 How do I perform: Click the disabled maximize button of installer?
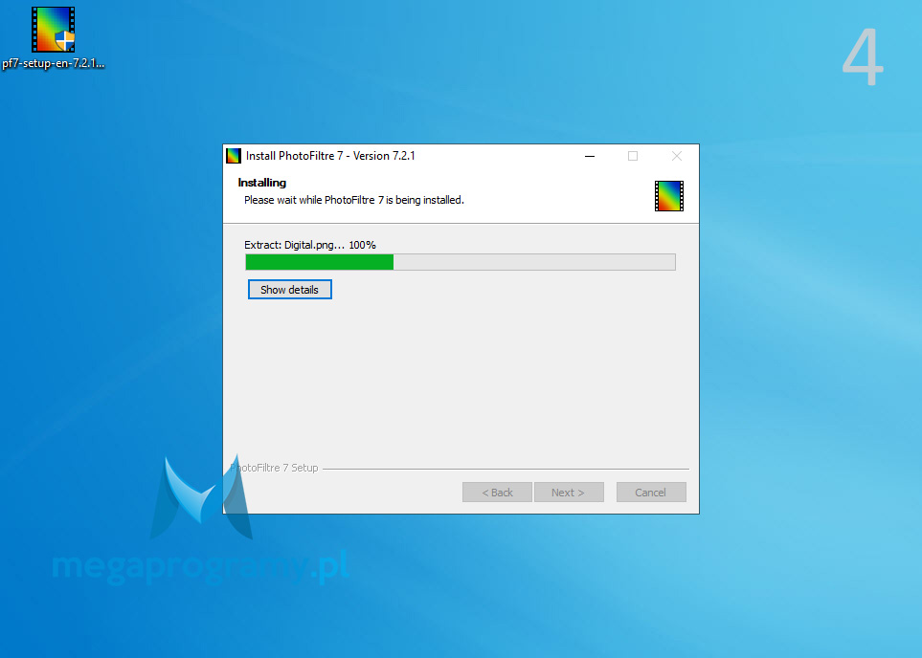click(x=633, y=156)
